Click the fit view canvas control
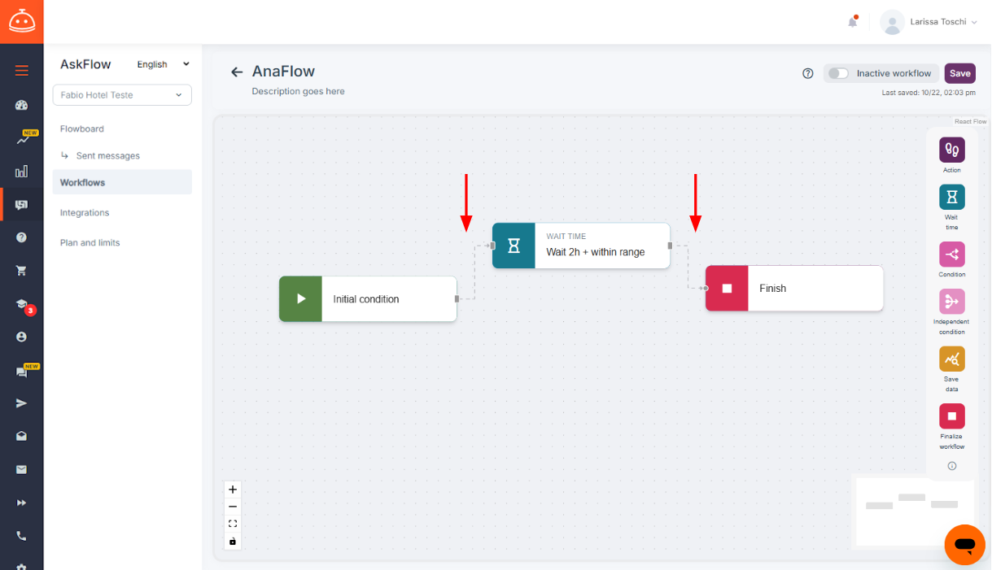 (x=233, y=524)
